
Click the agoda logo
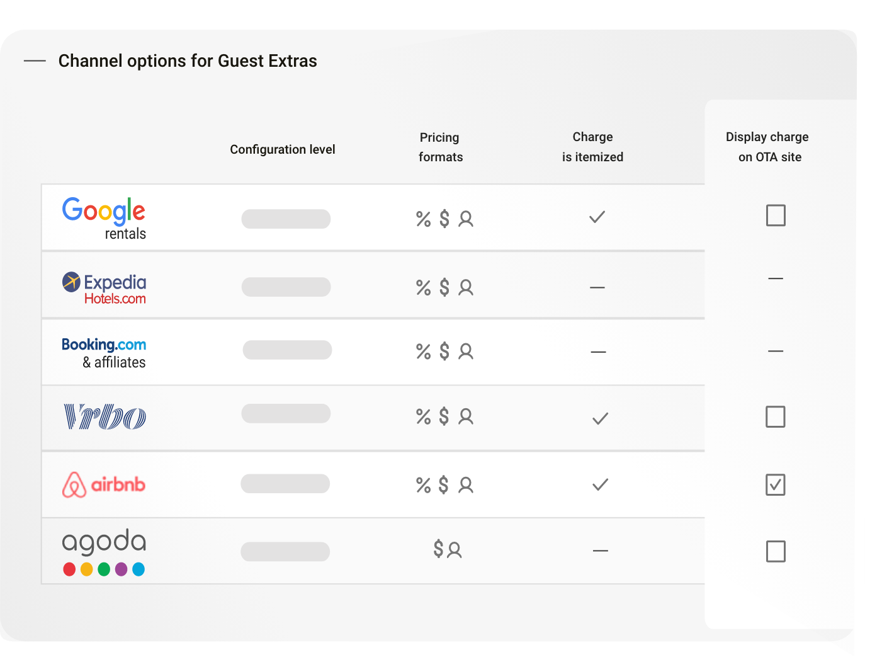coord(104,552)
